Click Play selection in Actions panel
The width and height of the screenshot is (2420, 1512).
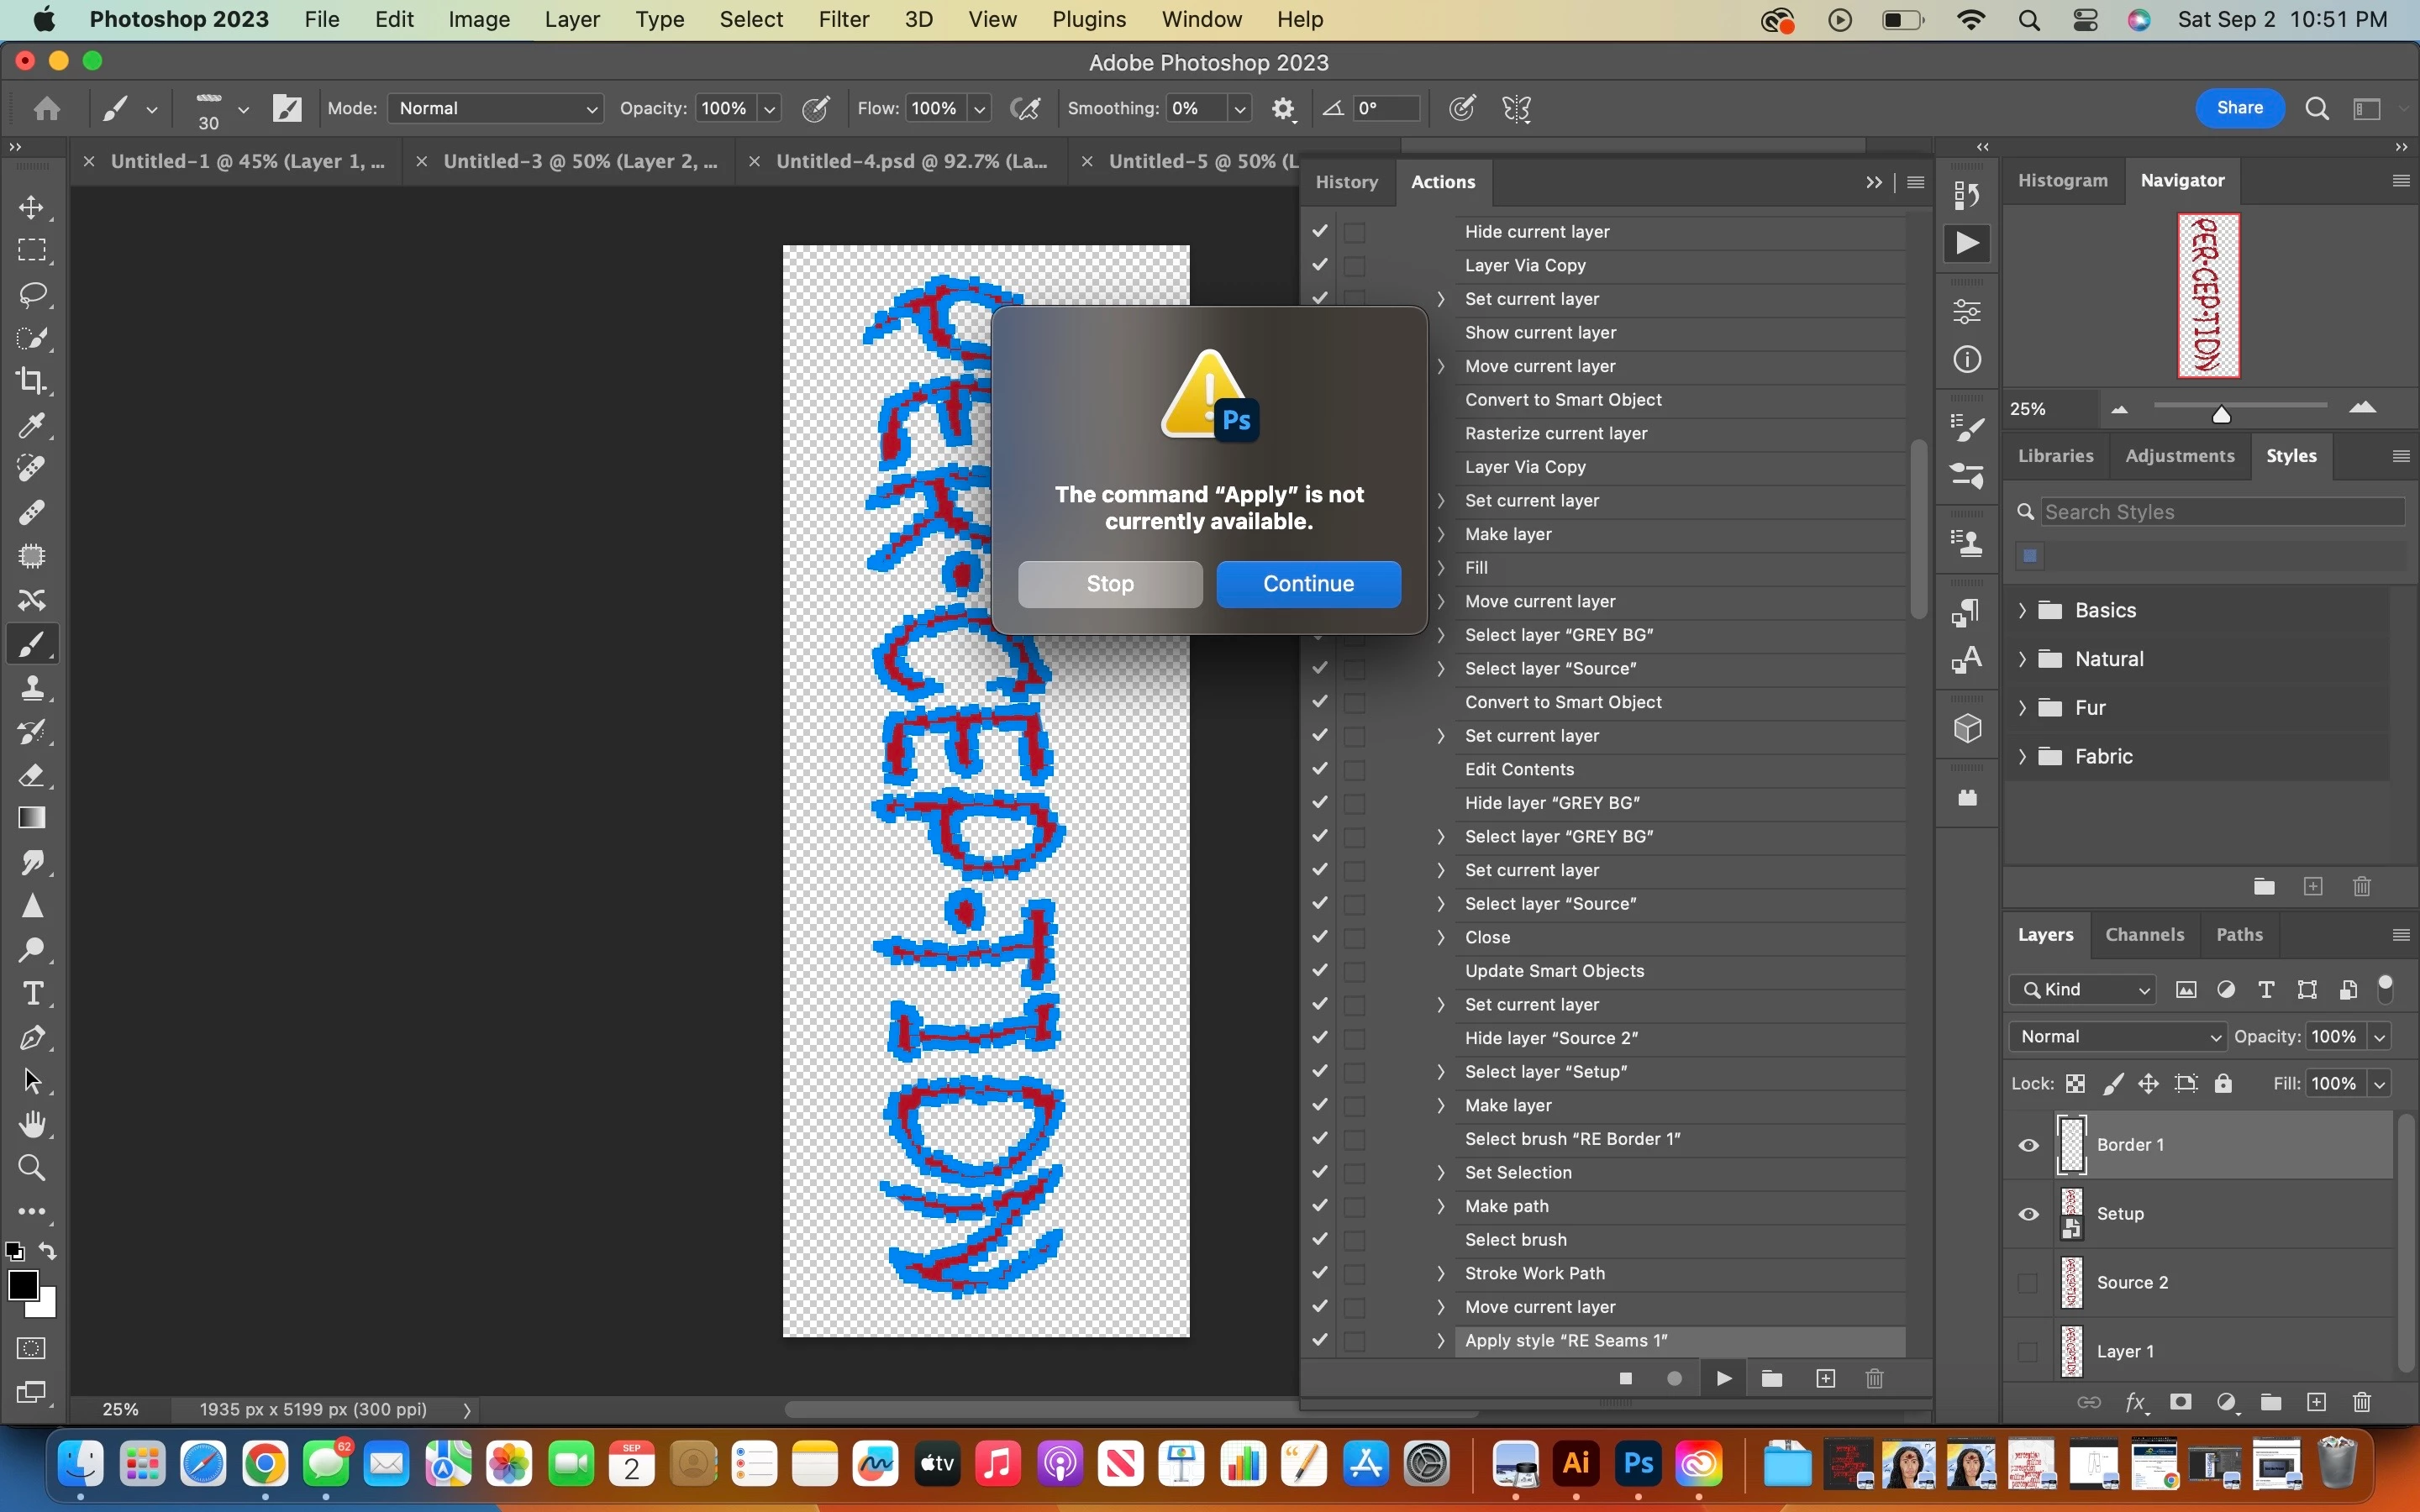pyautogui.click(x=1724, y=1379)
